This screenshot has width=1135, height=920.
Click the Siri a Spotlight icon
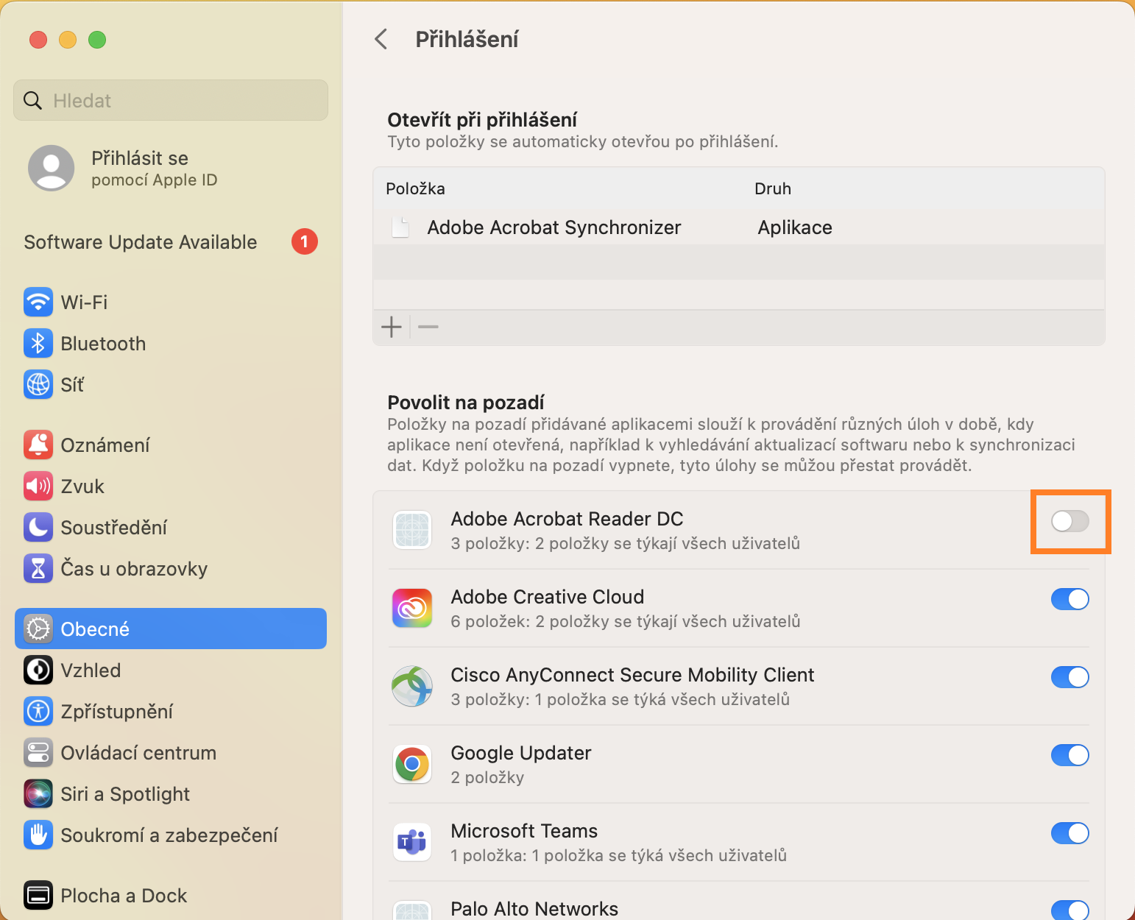click(38, 793)
